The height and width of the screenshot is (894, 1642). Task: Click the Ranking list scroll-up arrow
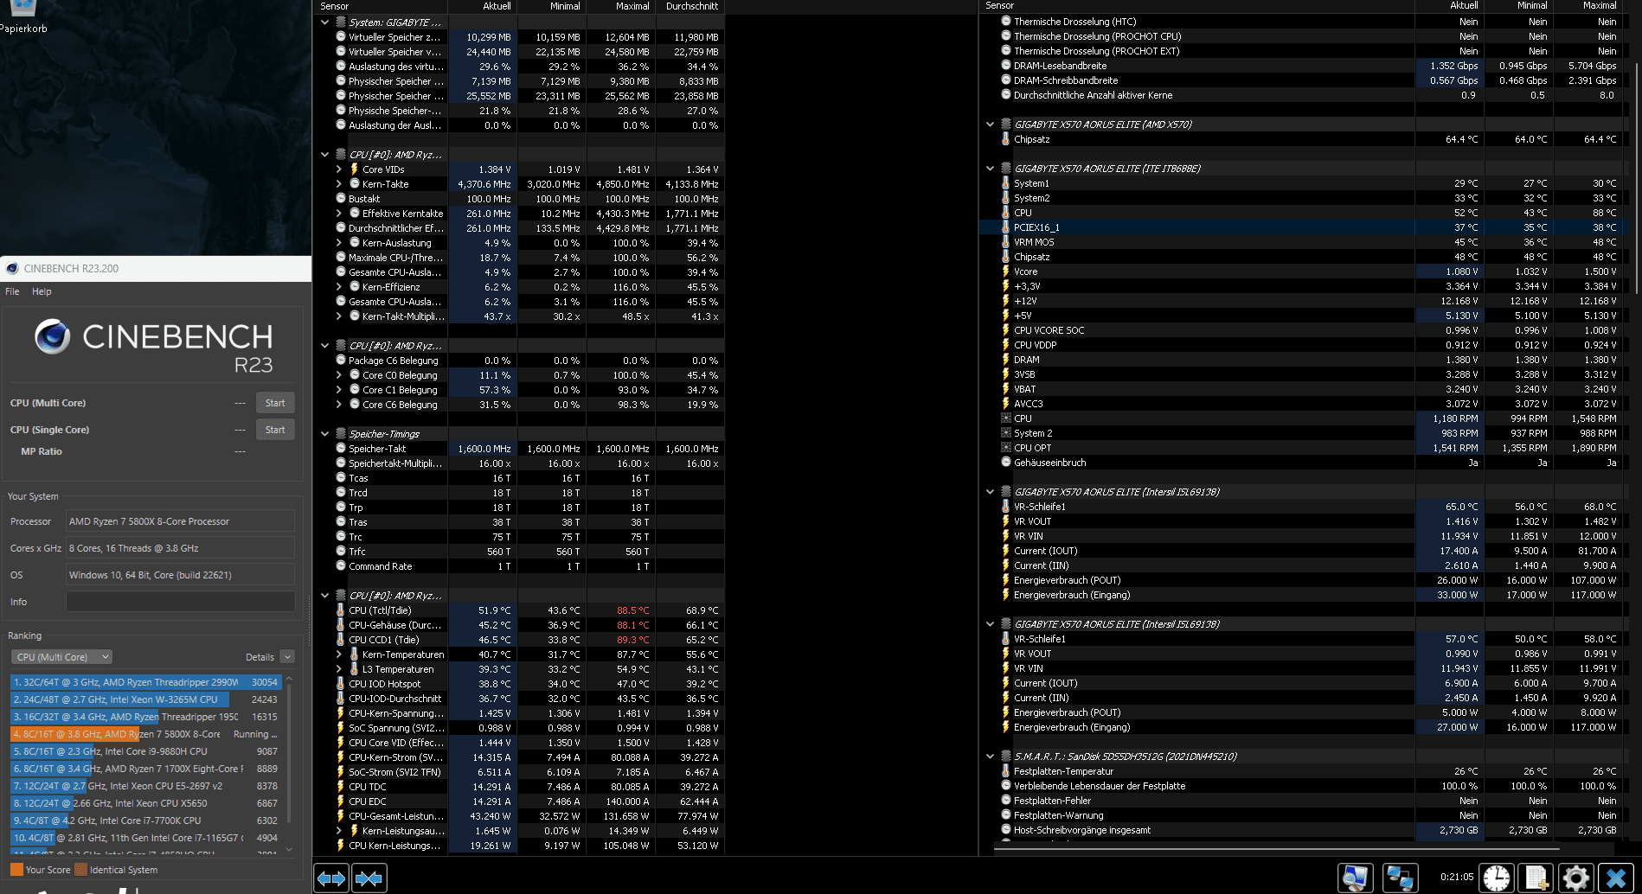[289, 678]
